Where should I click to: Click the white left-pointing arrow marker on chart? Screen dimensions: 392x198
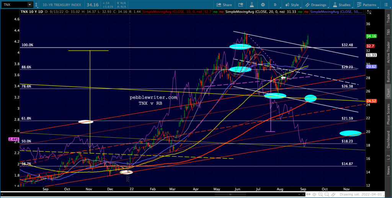(x=283, y=78)
